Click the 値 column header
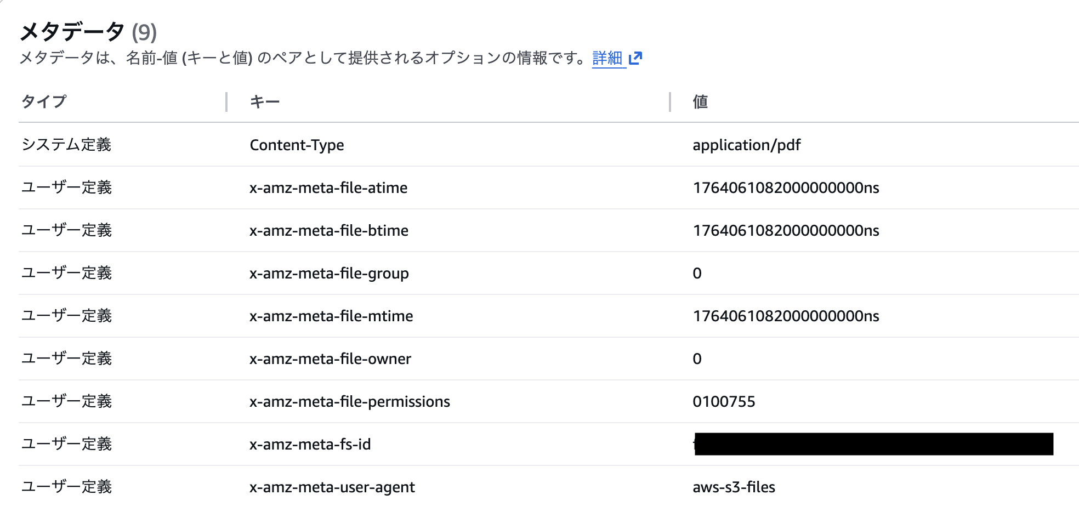 [700, 102]
